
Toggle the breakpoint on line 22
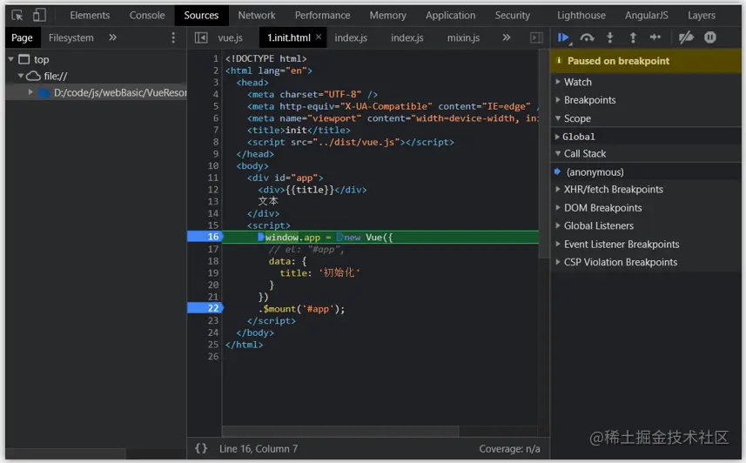(x=205, y=308)
